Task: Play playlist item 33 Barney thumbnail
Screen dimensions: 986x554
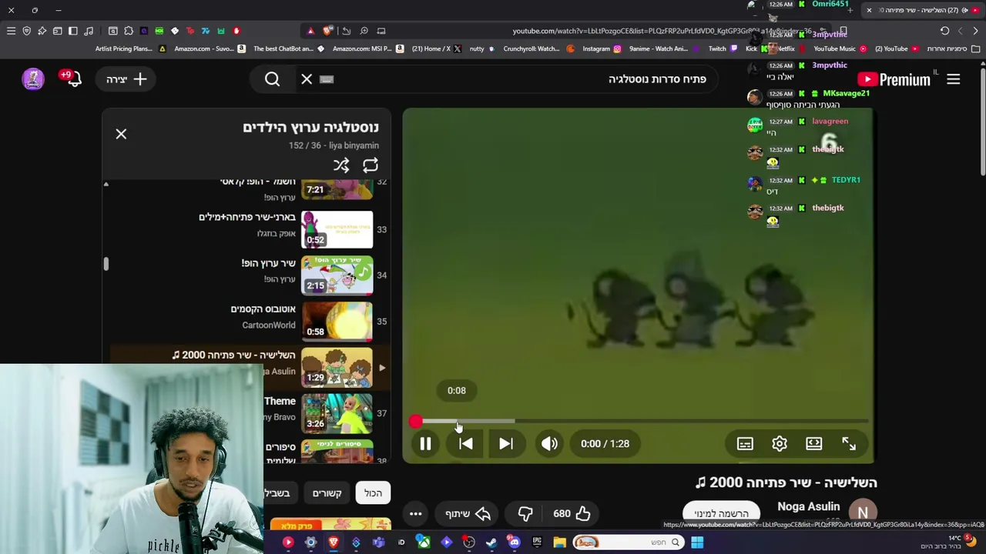Action: (x=337, y=229)
